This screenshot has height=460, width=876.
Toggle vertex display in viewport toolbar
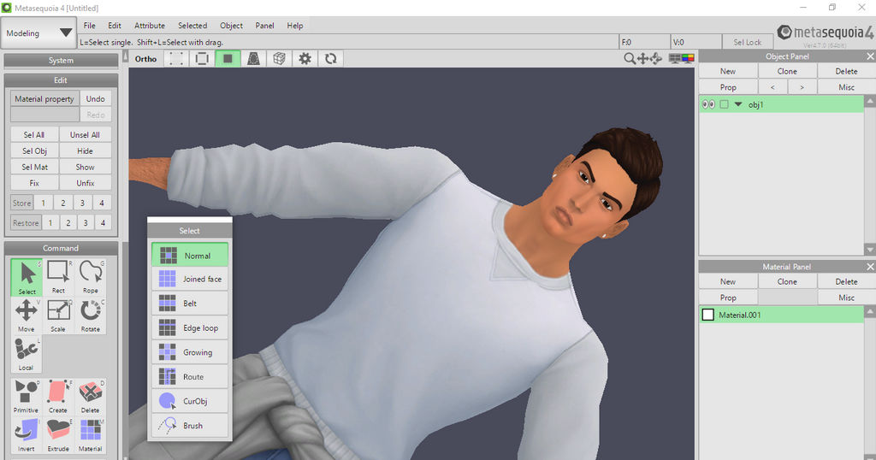[176, 59]
